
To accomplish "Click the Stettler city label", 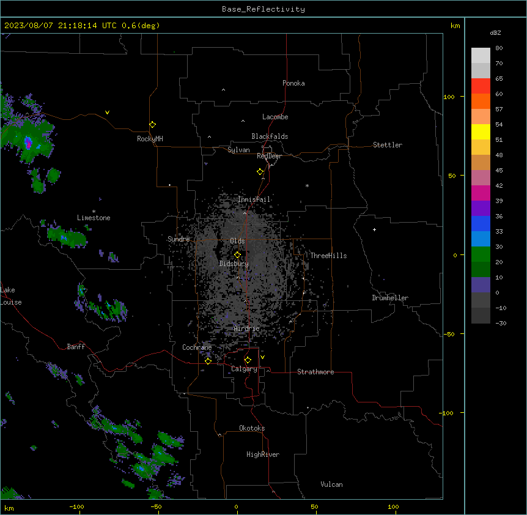I will [x=388, y=145].
